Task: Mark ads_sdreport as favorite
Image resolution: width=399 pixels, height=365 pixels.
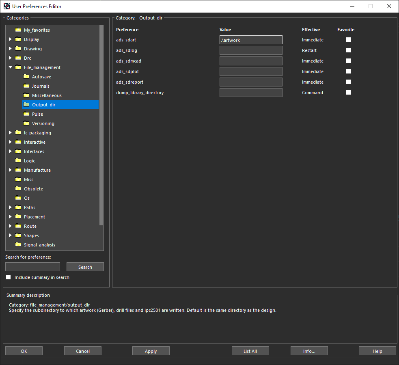Action: pos(348,82)
